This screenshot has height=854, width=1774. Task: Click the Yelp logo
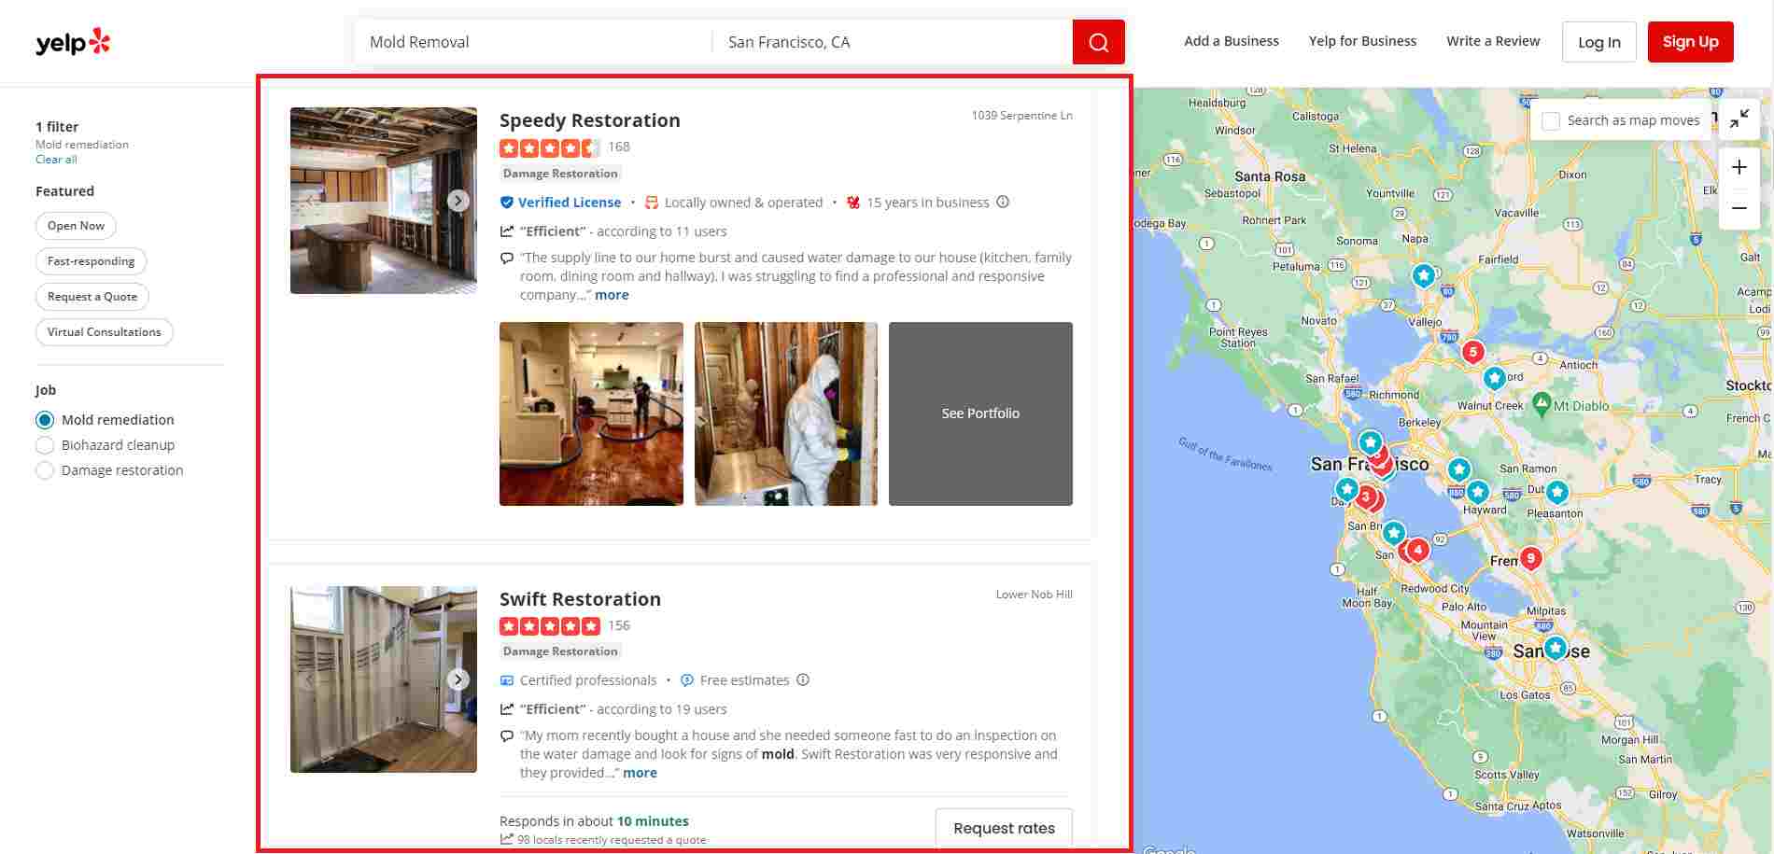[x=71, y=41]
